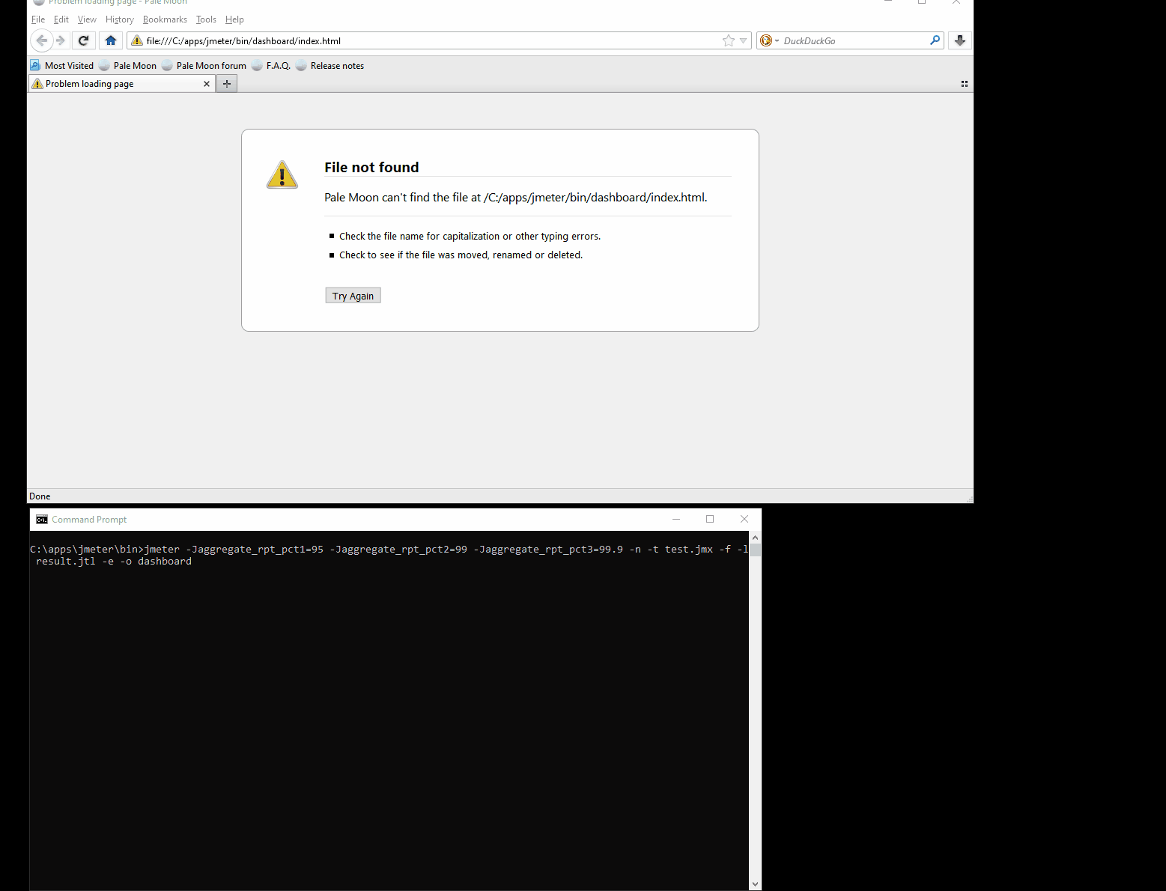Viewport: 1166px width, 891px height.
Task: Click the capitalization check hint text
Action: click(470, 237)
